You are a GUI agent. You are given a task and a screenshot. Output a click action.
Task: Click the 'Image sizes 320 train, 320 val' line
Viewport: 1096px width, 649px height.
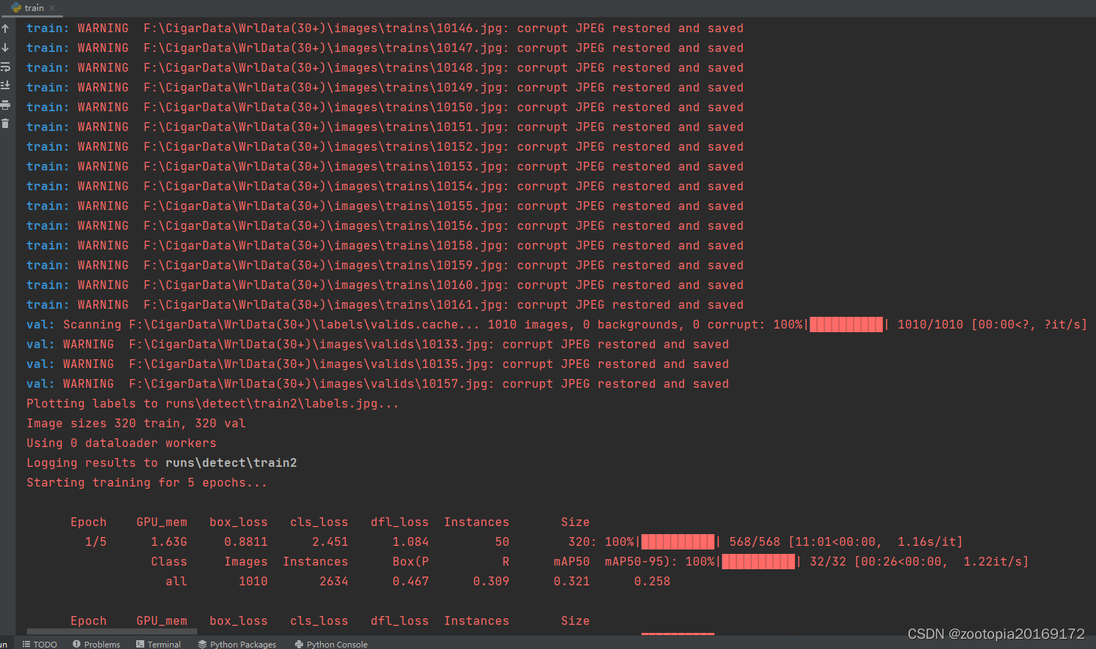tap(136, 424)
